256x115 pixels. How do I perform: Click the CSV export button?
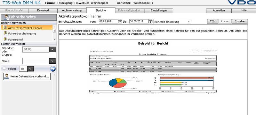pos(212,21)
